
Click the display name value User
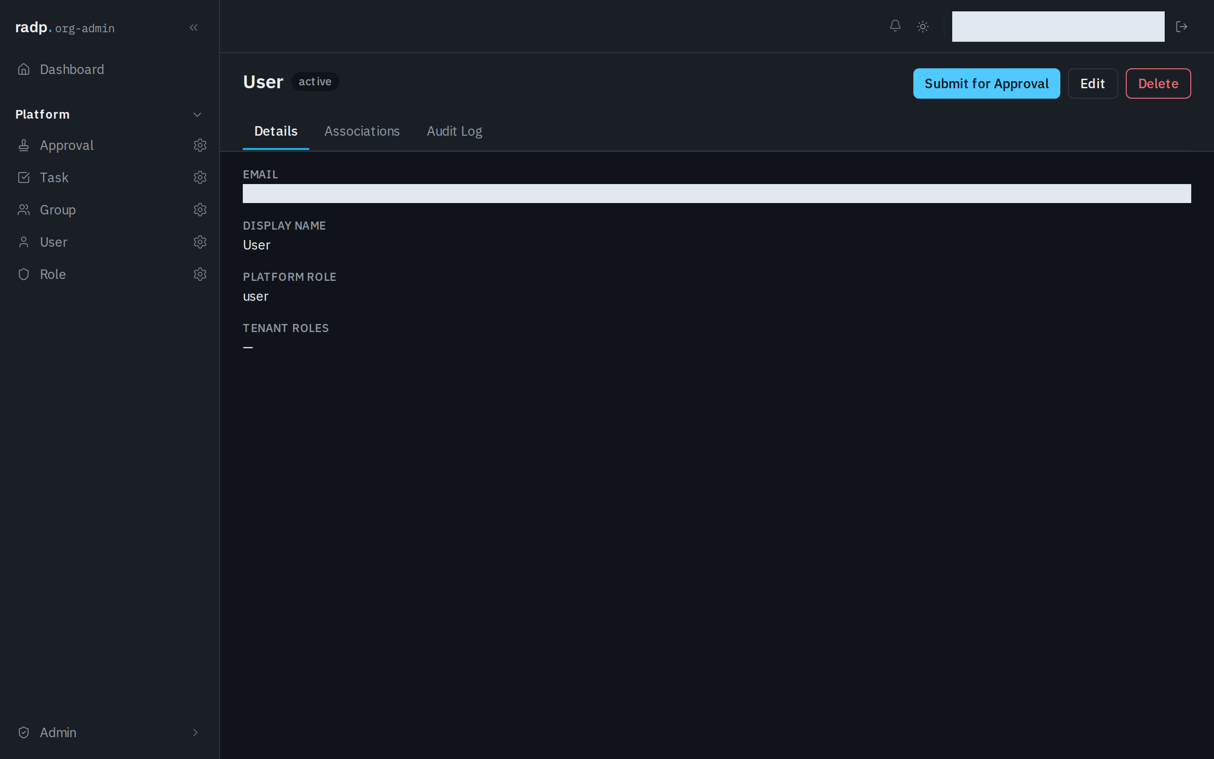click(257, 245)
